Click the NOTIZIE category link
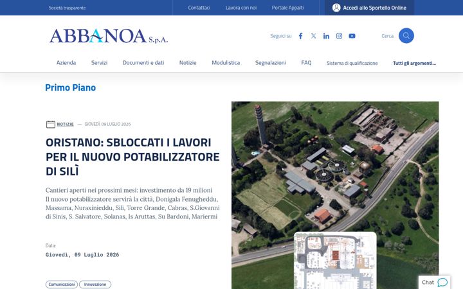Screen dimensions: 463x289 (65, 124)
